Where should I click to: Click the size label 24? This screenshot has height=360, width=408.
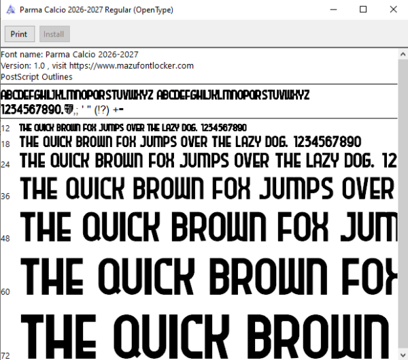click(5, 165)
